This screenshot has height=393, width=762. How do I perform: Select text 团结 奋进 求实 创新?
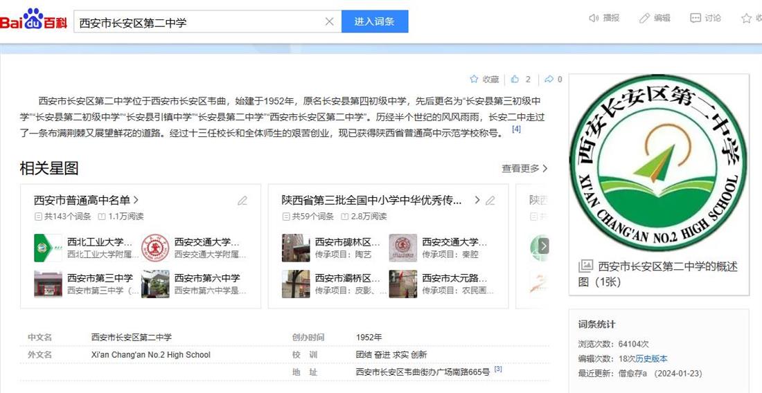[x=391, y=355]
